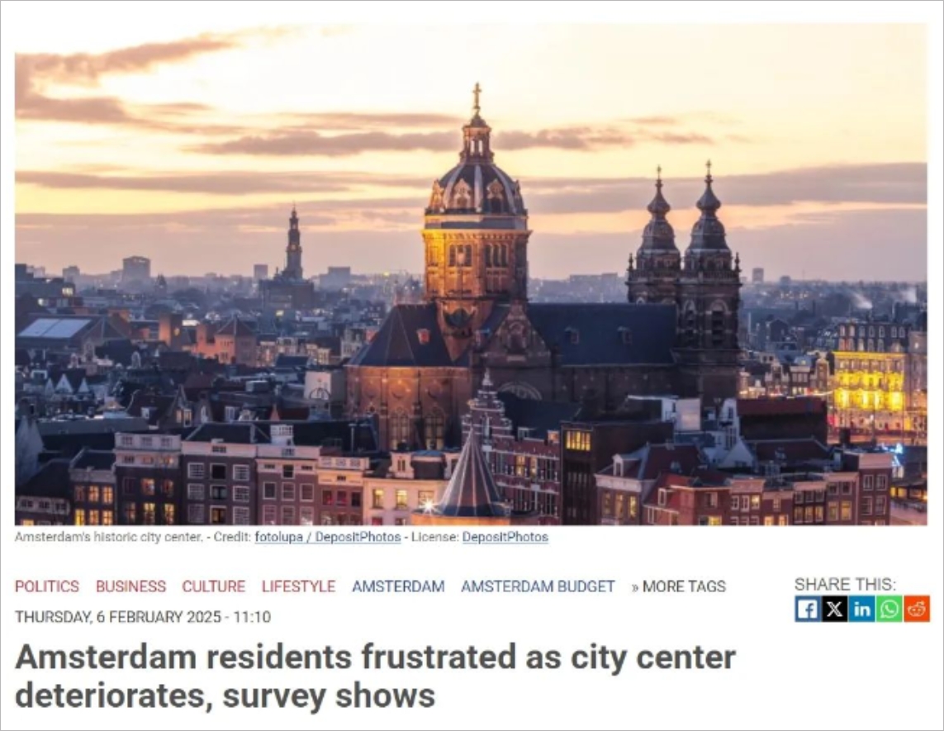Share article via WhatsApp
Screen dimensions: 944x731
(x=889, y=609)
